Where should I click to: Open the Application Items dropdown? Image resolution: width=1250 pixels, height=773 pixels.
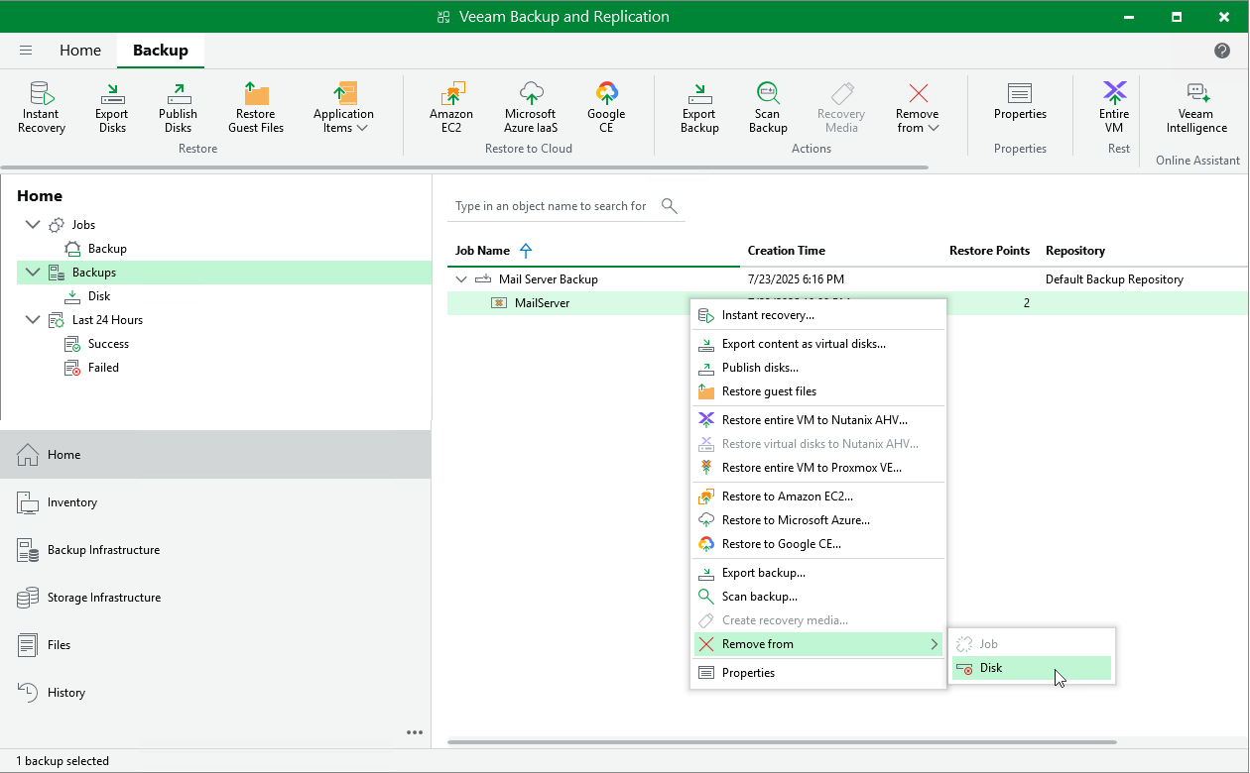[343, 109]
